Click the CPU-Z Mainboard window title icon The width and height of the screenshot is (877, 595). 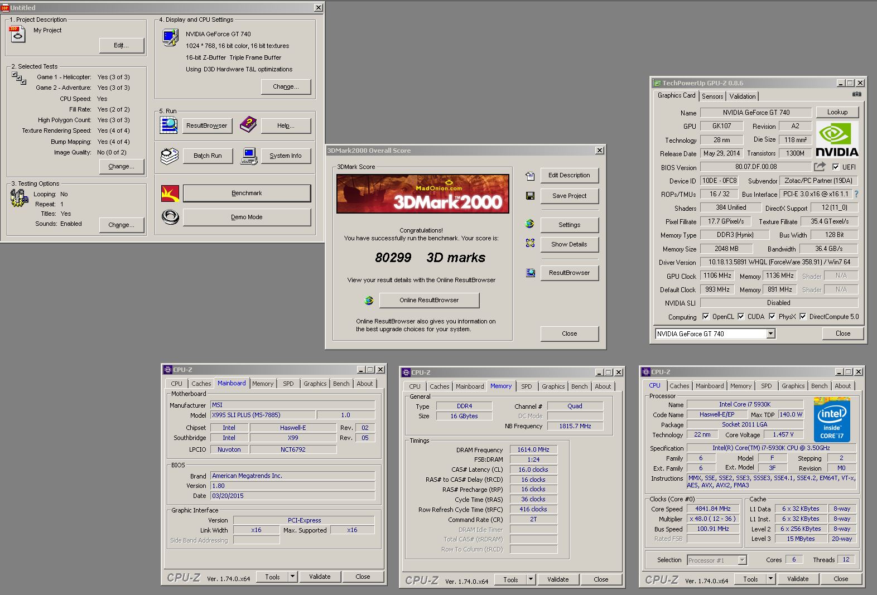point(167,369)
